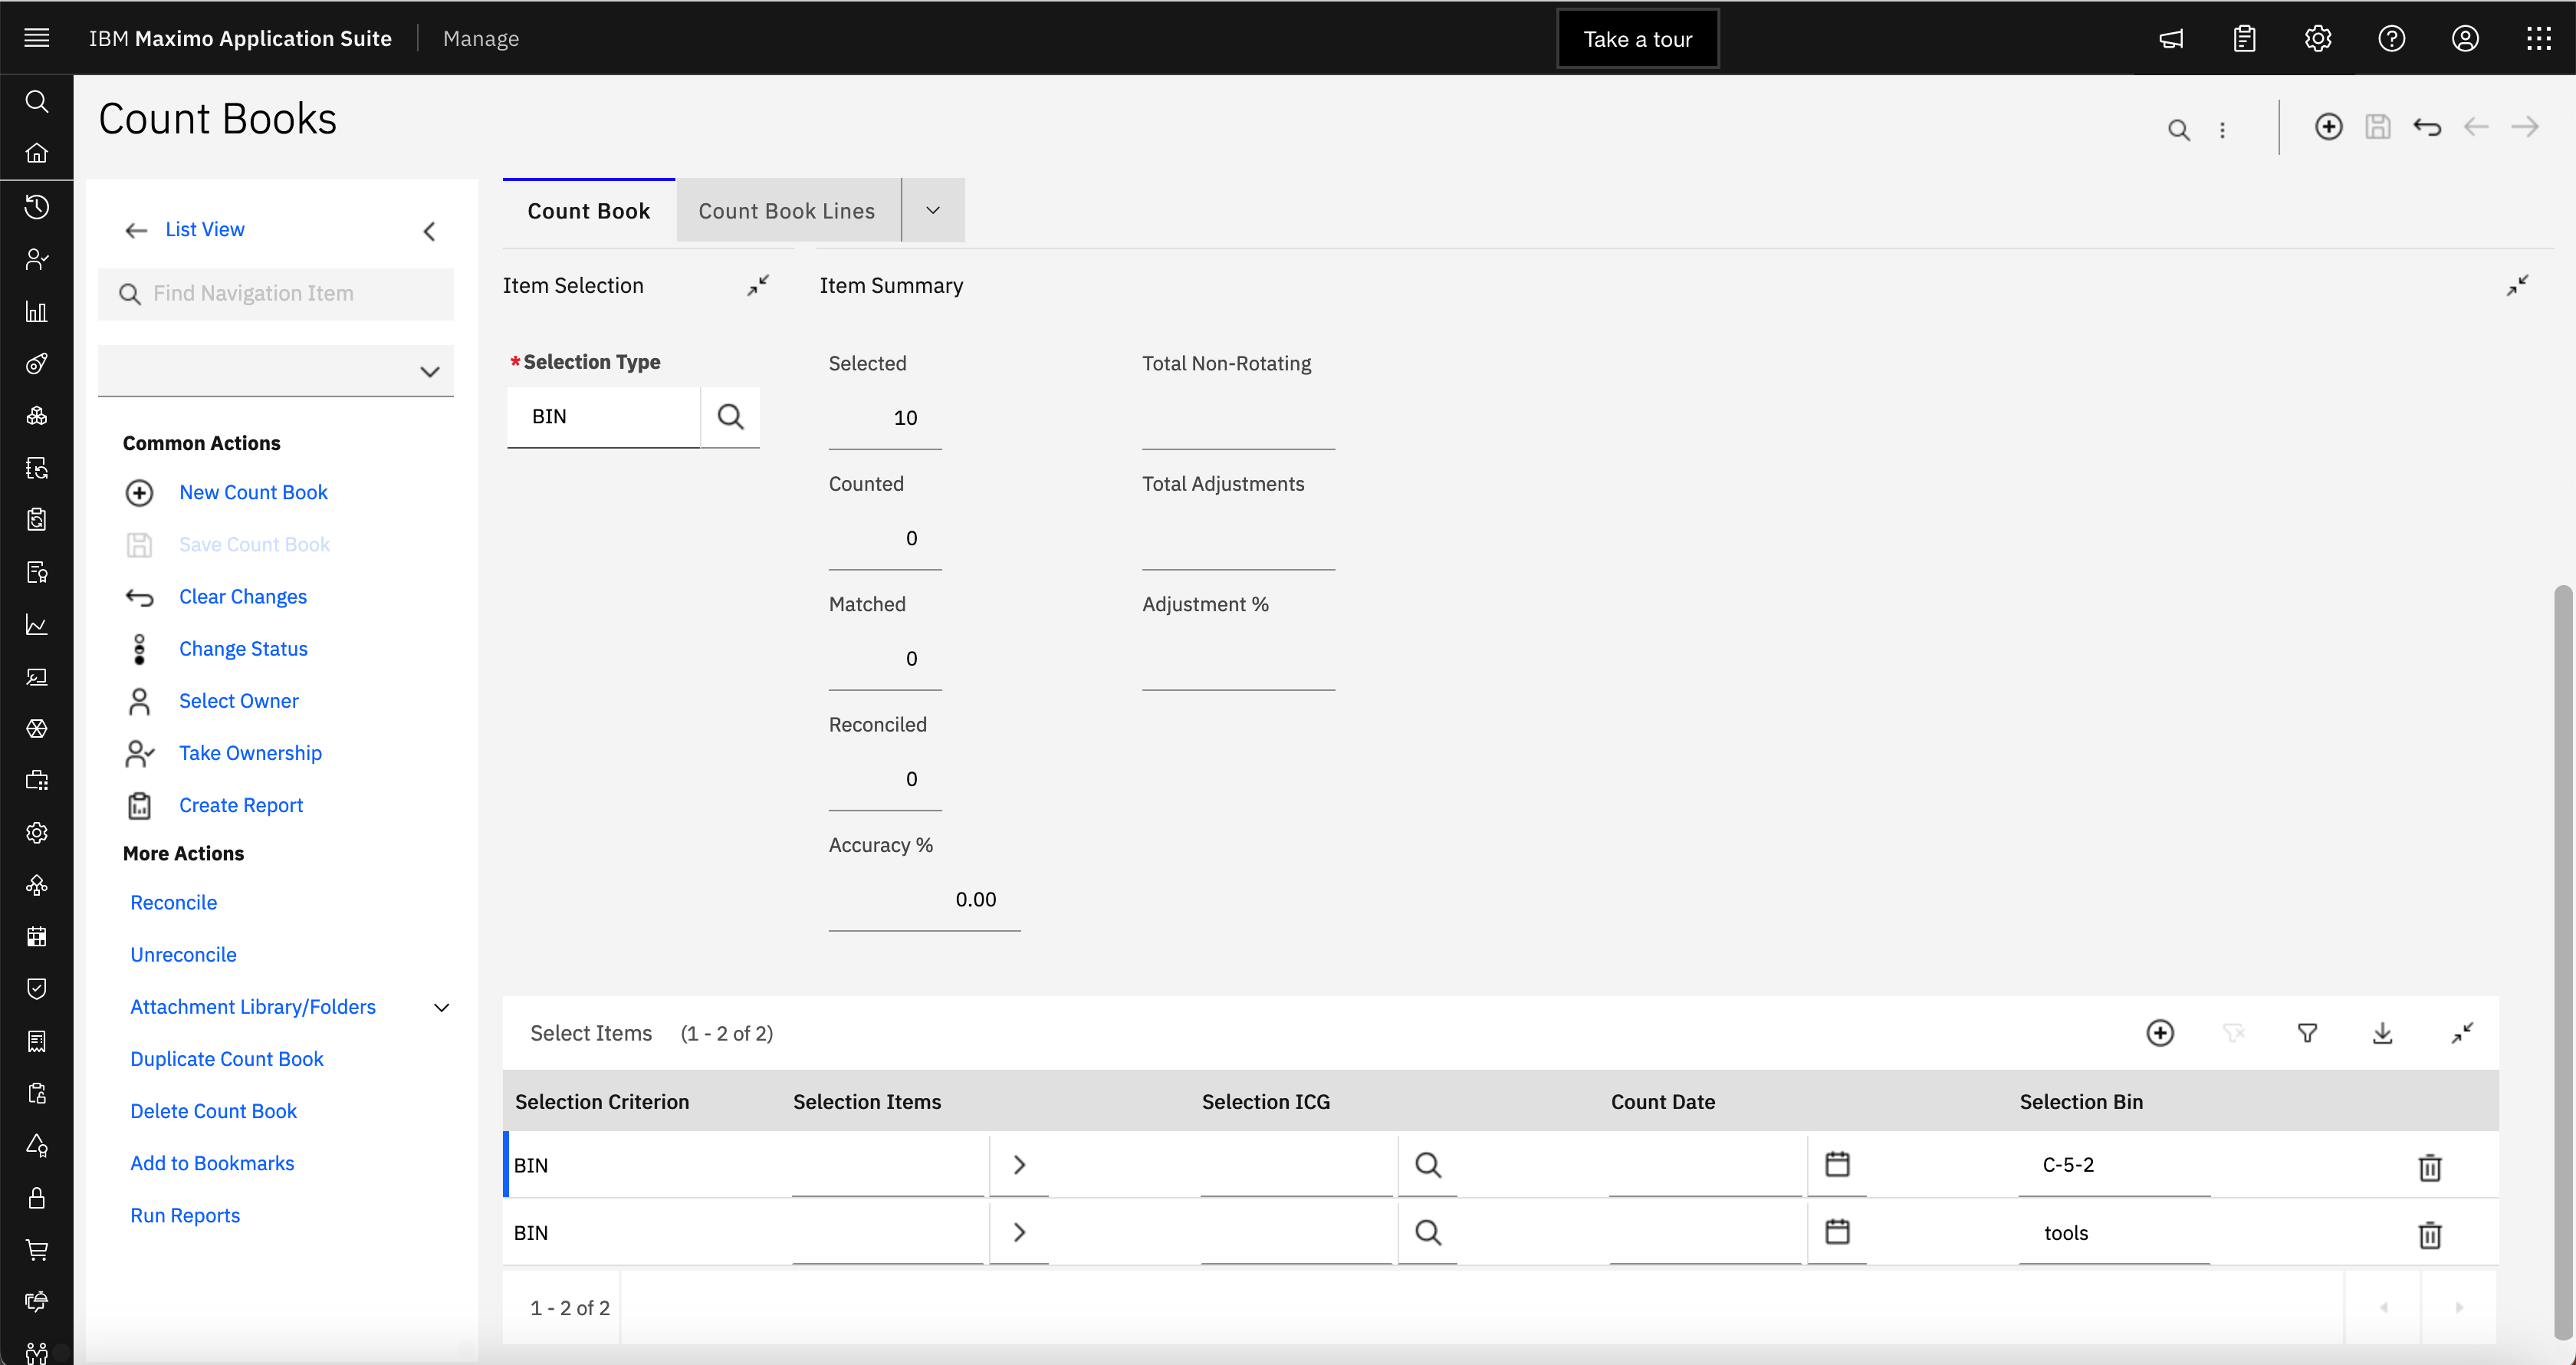Open the clipboard tasks icon in header

[x=2244, y=39]
